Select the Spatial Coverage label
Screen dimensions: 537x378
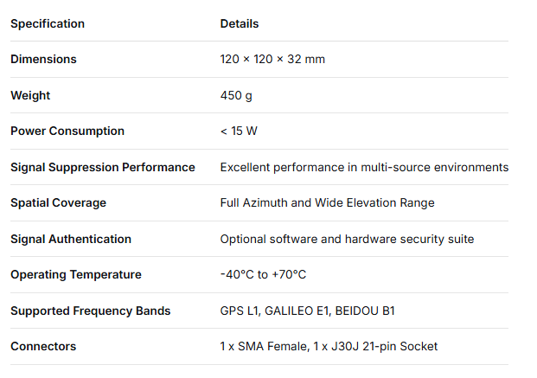point(58,202)
